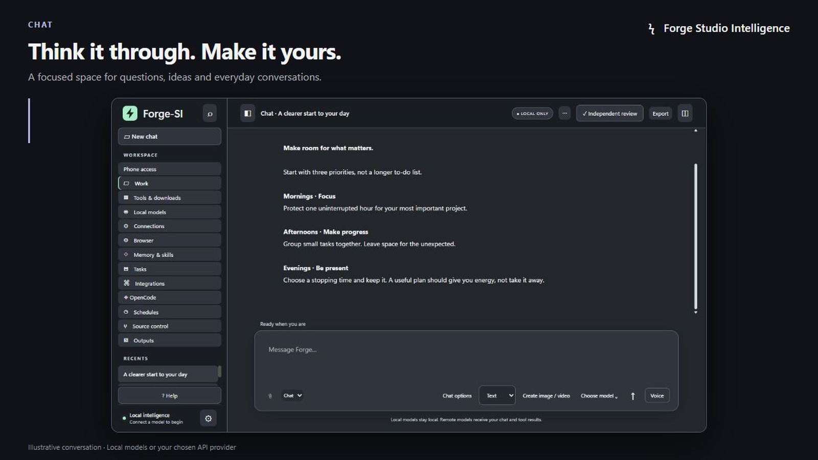Click the Export button
The image size is (818, 460).
pos(660,113)
